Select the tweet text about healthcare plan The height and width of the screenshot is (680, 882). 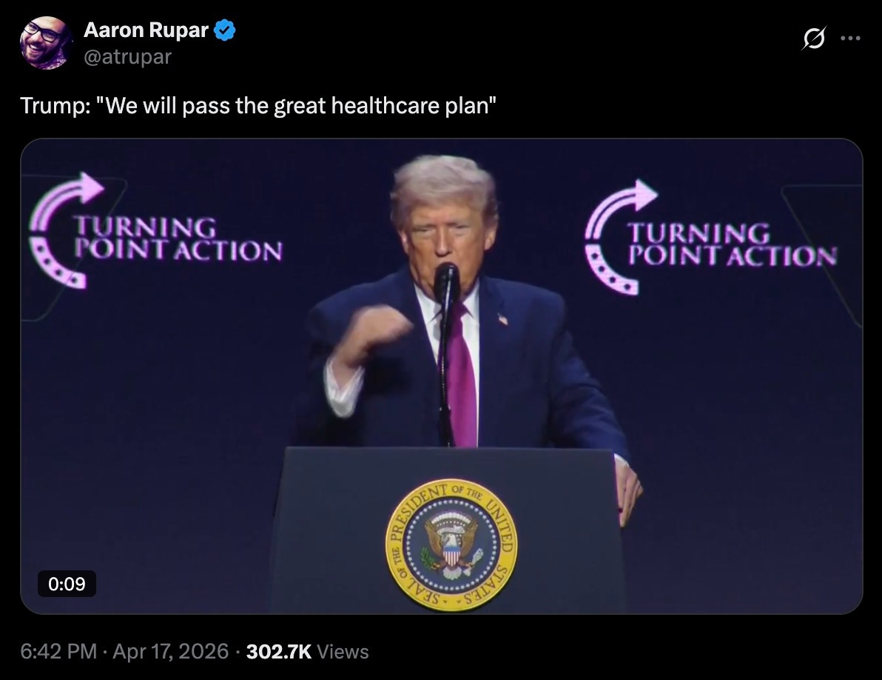pyautogui.click(x=258, y=105)
